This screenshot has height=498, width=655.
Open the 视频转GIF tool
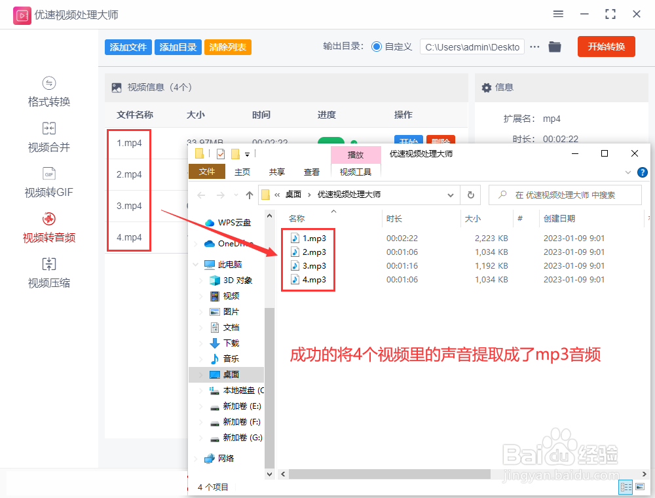click(49, 183)
